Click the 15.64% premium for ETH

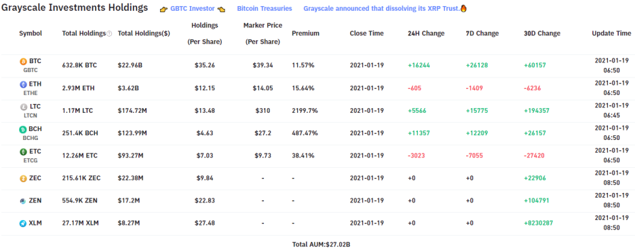pyautogui.click(x=303, y=88)
